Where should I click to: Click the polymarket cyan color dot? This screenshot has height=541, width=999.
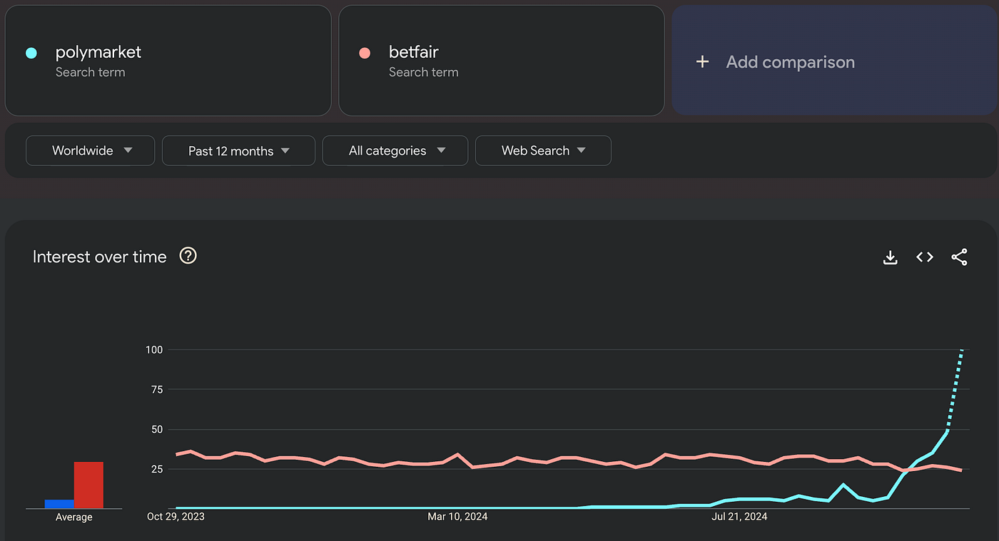(31, 53)
